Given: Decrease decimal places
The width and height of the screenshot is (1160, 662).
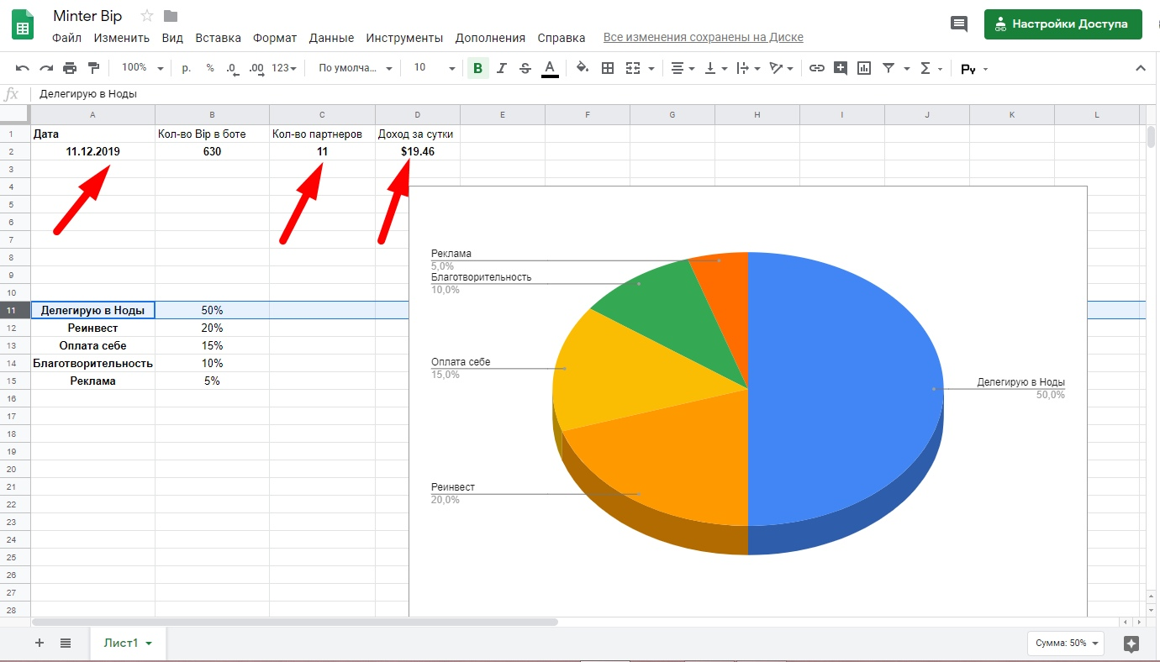Looking at the screenshot, I should click(231, 68).
